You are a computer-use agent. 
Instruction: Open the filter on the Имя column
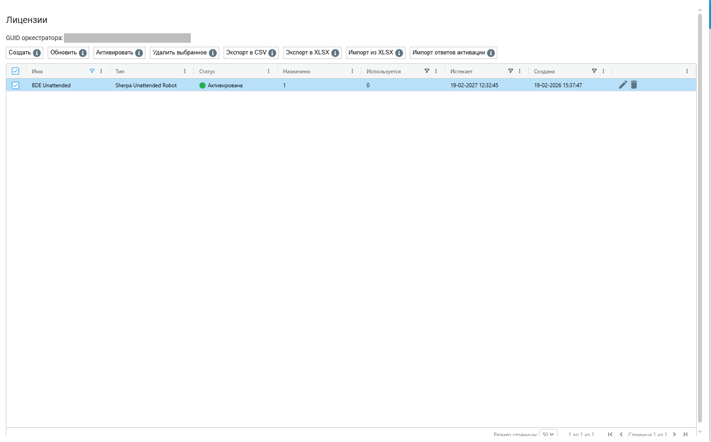[x=92, y=71]
